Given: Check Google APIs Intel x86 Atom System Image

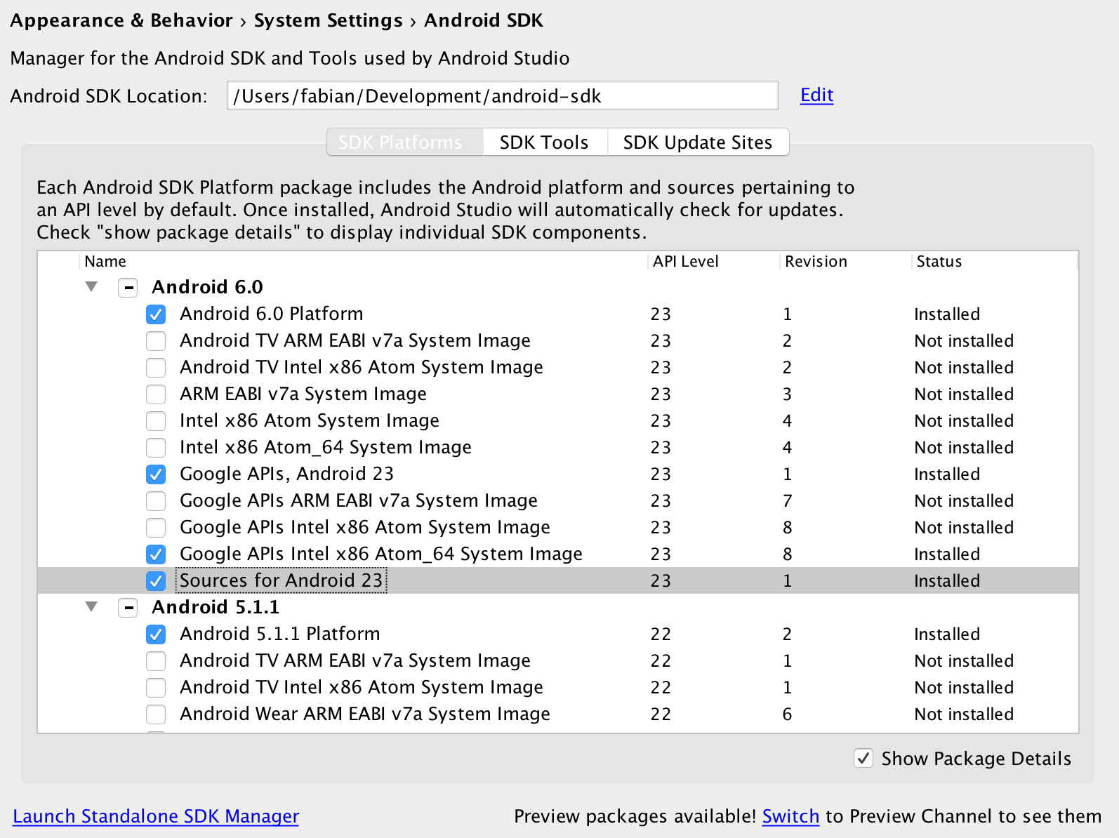Looking at the screenshot, I should tap(156, 528).
